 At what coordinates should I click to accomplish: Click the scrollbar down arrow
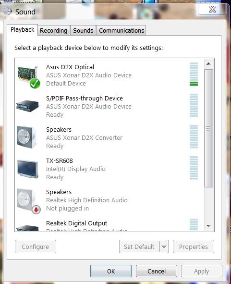(x=208, y=226)
